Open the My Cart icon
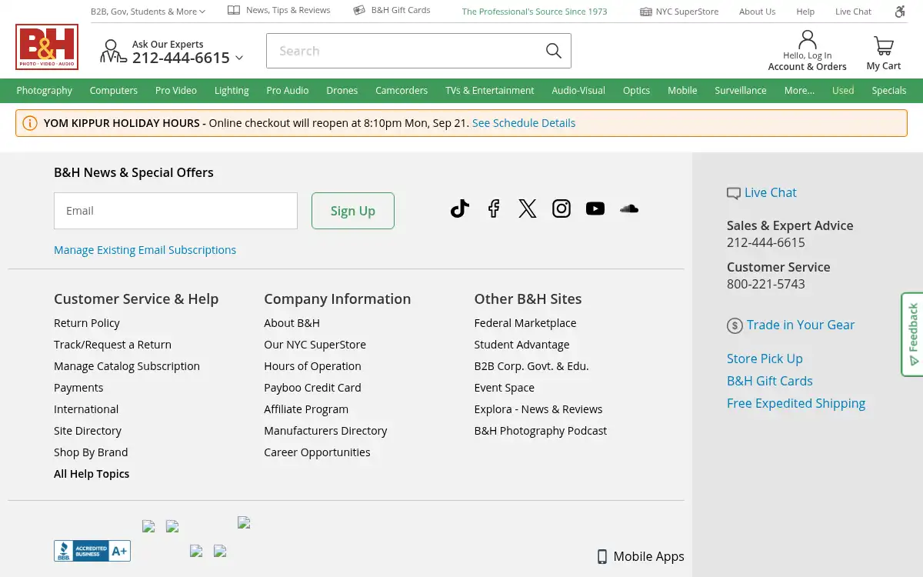The width and height of the screenshot is (923, 577). 884,46
